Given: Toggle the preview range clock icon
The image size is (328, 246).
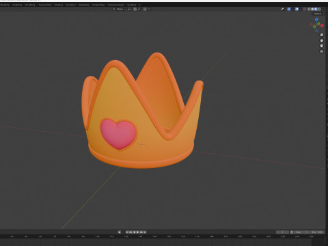Looking at the screenshot, I should [x=292, y=232].
